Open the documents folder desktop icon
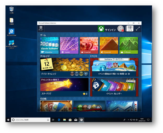 [11, 21]
